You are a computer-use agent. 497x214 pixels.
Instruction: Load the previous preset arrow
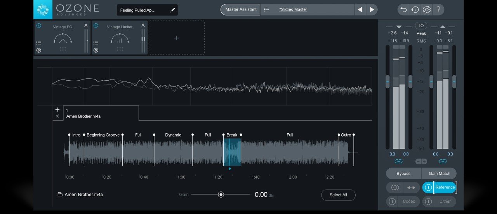pyautogui.click(x=360, y=10)
